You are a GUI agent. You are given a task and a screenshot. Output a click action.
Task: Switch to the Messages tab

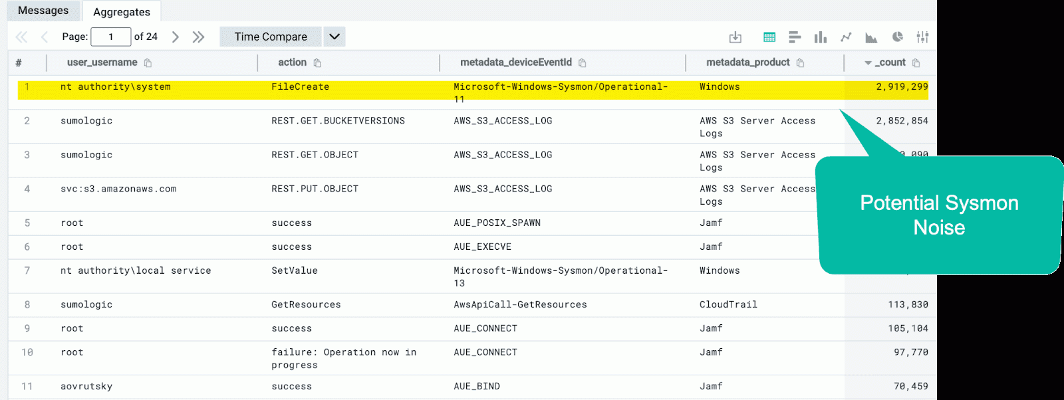[x=43, y=11]
